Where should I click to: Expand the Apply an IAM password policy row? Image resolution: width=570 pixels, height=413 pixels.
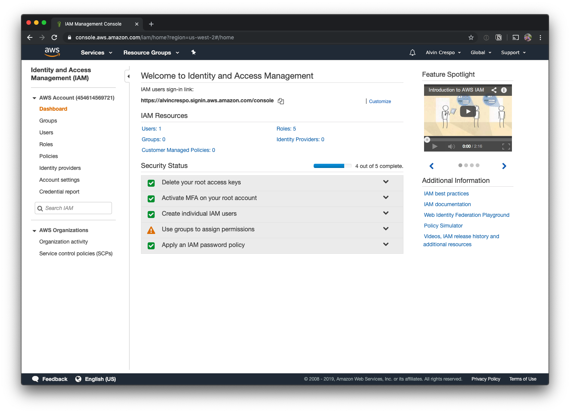point(386,245)
